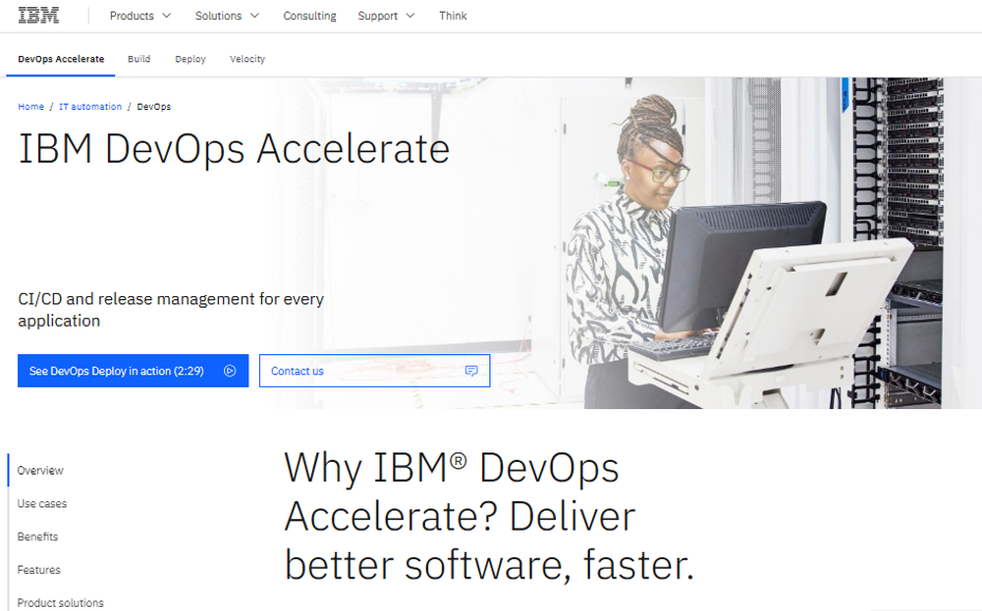The height and width of the screenshot is (611, 982).
Task: Open the Velocity tab
Action: [247, 59]
